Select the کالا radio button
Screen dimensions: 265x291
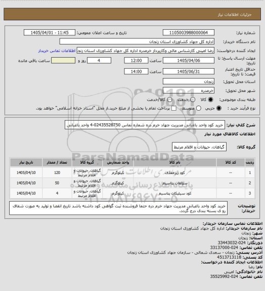(210, 100)
